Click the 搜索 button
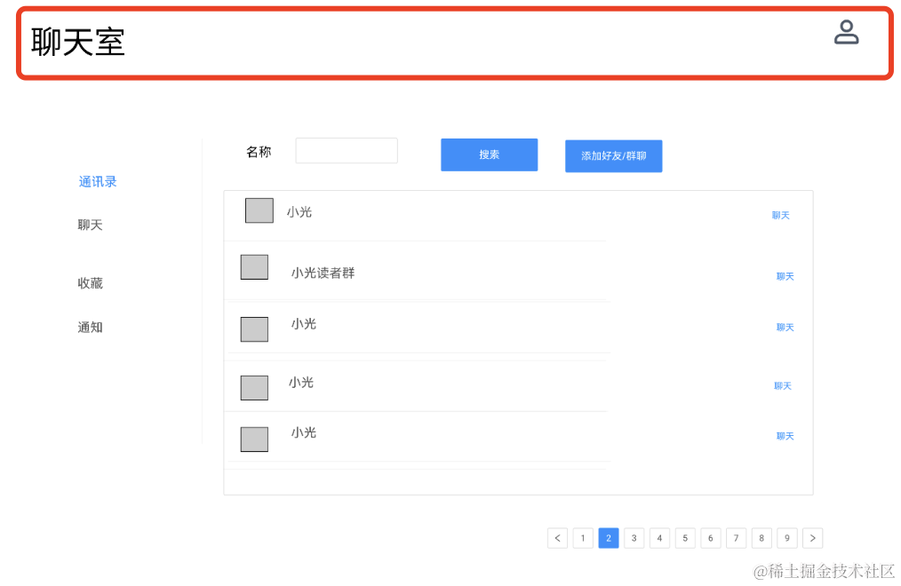This screenshot has height=586, width=901. tap(489, 154)
